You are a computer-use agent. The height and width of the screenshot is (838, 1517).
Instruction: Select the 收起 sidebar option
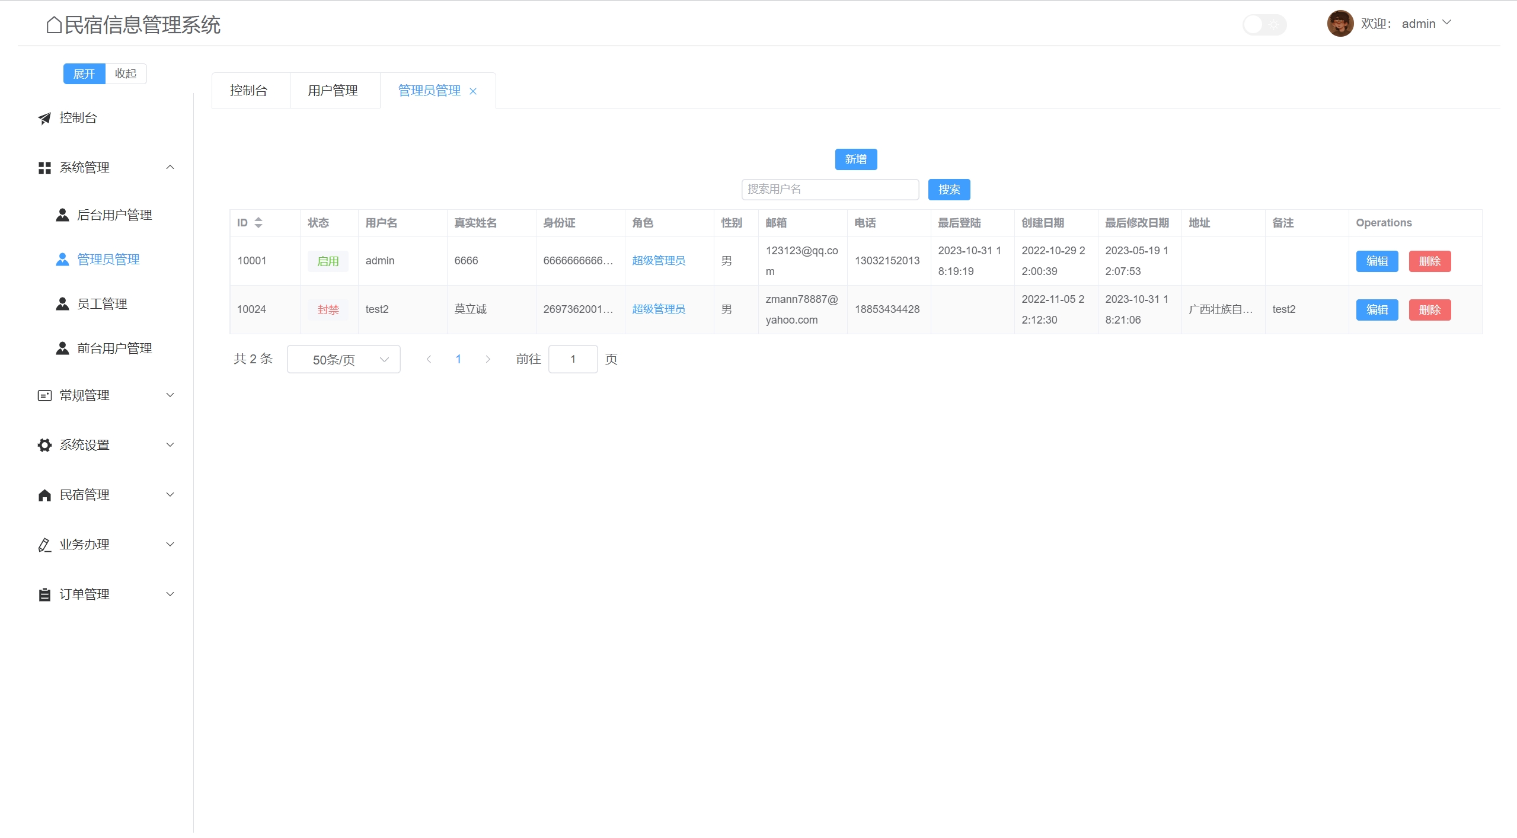click(126, 73)
